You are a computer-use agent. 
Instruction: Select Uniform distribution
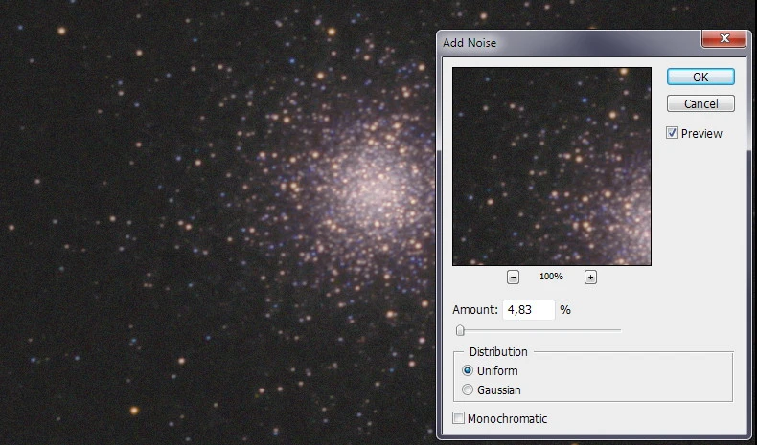tap(468, 370)
